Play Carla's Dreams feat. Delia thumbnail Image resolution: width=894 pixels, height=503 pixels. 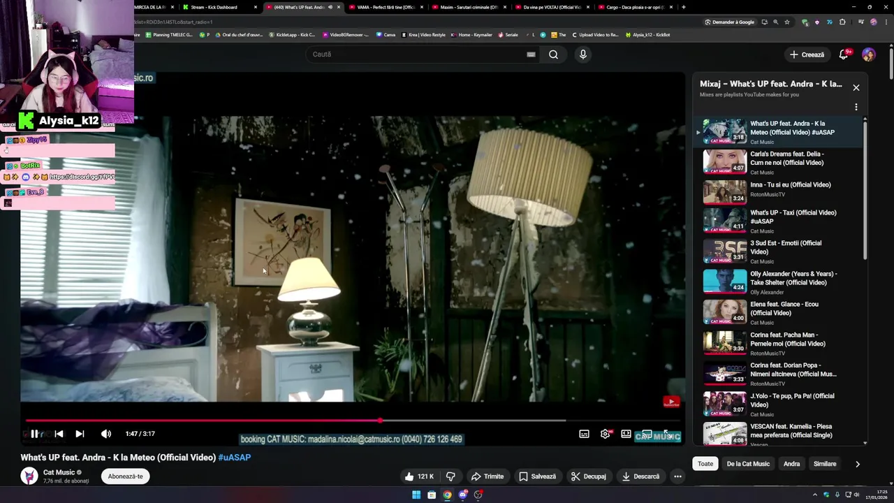tap(724, 162)
